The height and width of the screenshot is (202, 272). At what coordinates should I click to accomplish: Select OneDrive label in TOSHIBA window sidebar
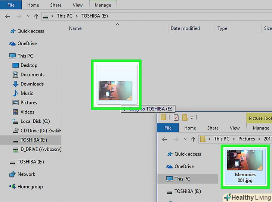[27, 43]
